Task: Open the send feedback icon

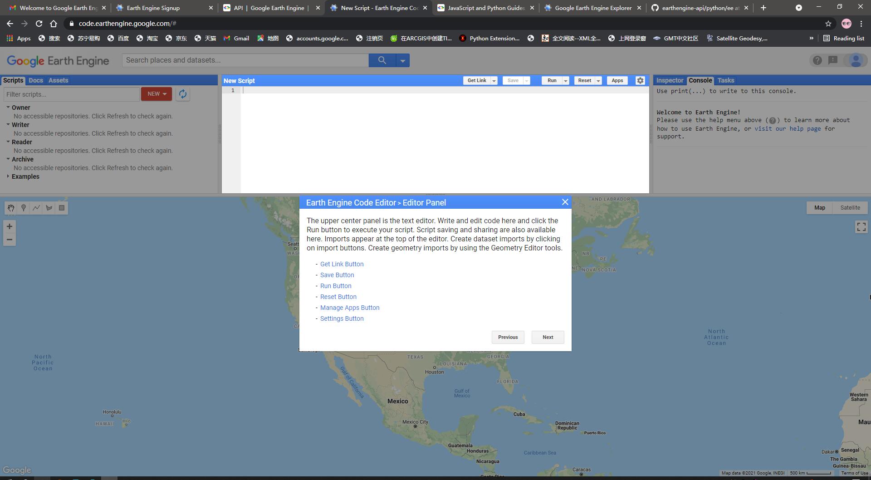Action: 833,60
